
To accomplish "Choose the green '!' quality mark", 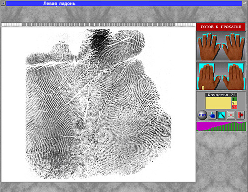I will pos(234,99).
